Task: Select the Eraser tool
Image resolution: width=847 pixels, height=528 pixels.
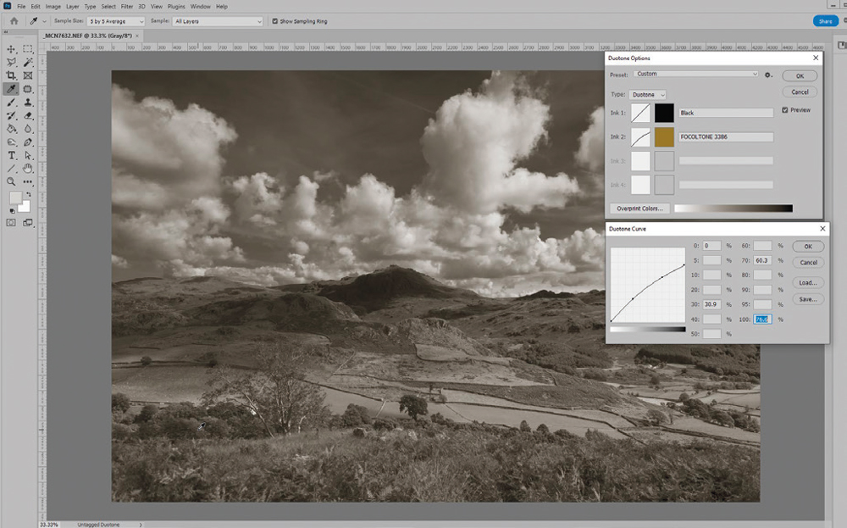Action: [x=28, y=115]
